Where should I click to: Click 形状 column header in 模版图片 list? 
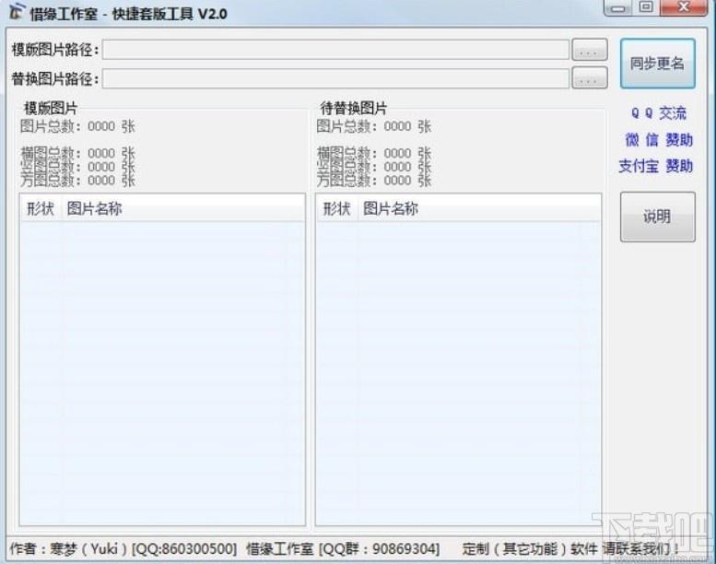[x=41, y=209]
